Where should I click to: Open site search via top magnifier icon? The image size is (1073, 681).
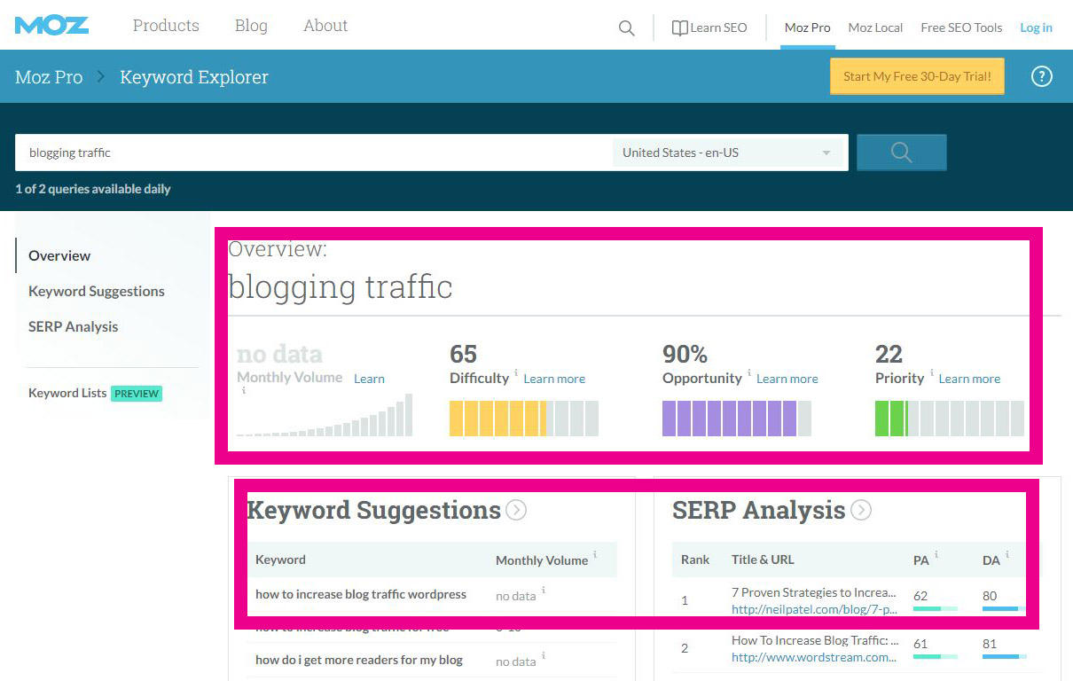coord(626,28)
